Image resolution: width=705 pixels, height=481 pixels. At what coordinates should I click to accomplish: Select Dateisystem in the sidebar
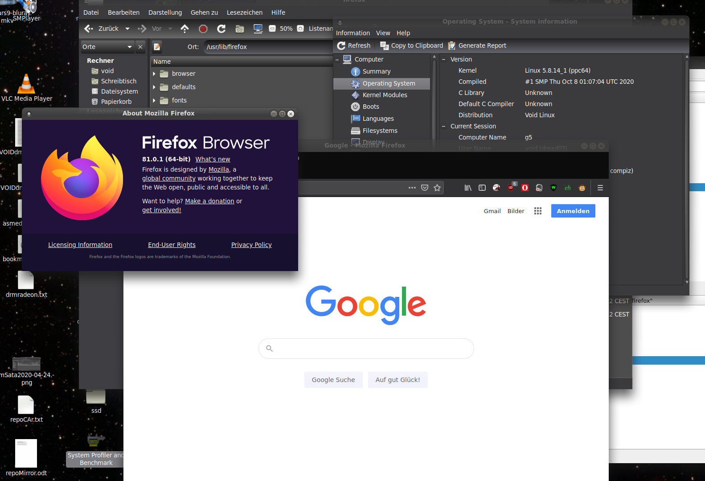pos(119,91)
